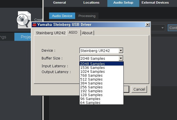Open the About tab in driver dialog

coord(87,33)
